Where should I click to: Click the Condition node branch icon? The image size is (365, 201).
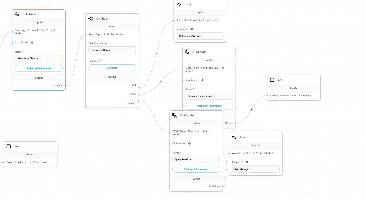tap(91, 19)
